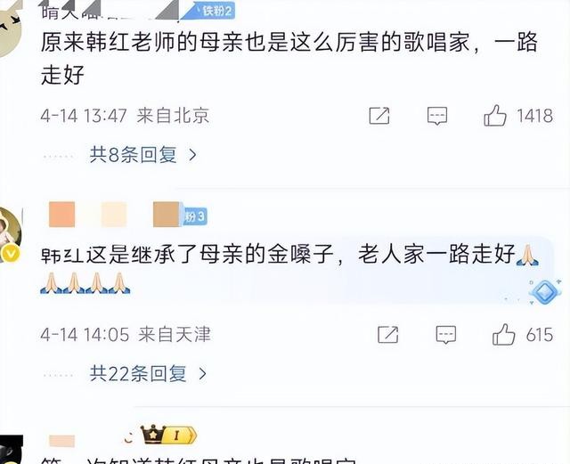The image size is (570, 464).
Task: Share the 4-14 13:47 Beijing comment
Action: click(379, 116)
